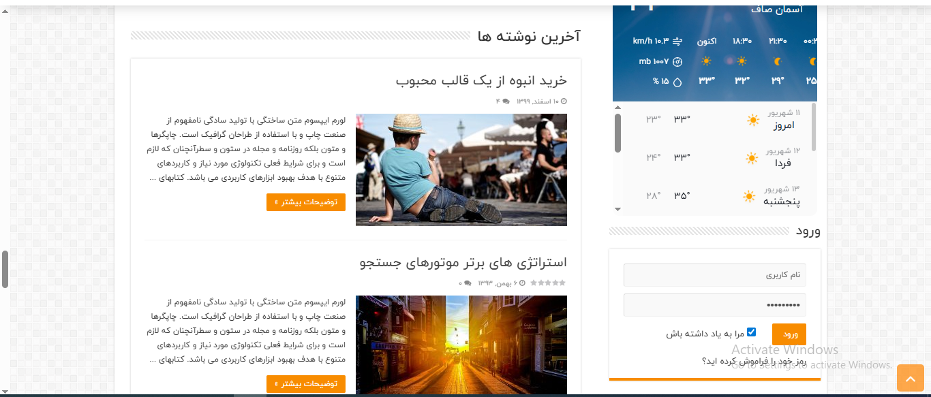Image resolution: width=931 pixels, height=397 pixels.
Task: Click the comments bubble icon on first post
Action: pos(506,101)
